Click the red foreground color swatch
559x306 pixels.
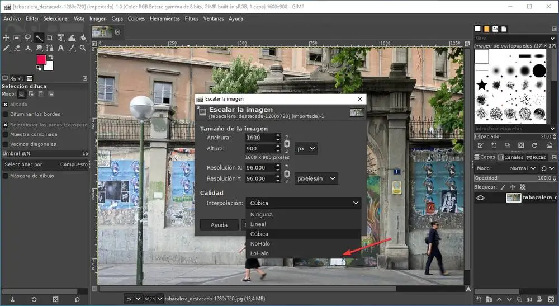tap(41, 59)
